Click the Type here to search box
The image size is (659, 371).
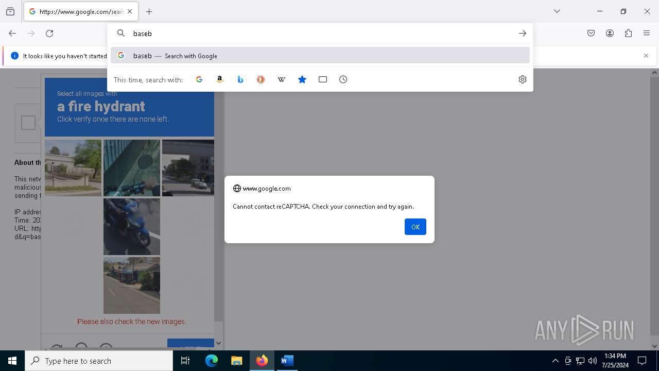click(99, 361)
